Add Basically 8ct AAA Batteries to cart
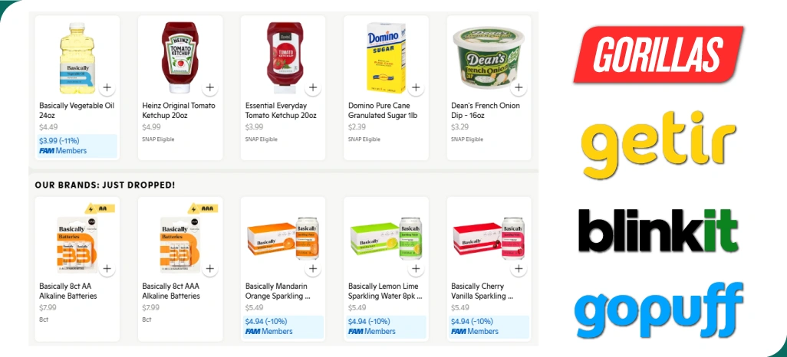Viewport: 787px width, 357px height. tap(210, 268)
